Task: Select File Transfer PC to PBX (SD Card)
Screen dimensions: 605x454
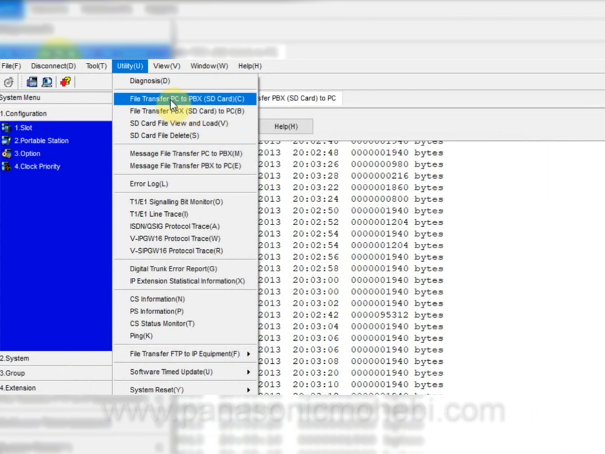Action: pyautogui.click(x=186, y=99)
